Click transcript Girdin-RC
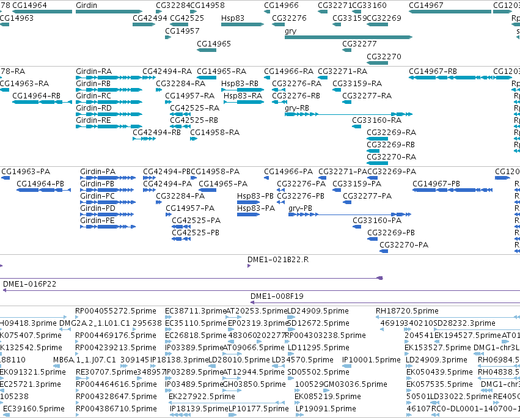520x418 pixels. tap(93, 96)
